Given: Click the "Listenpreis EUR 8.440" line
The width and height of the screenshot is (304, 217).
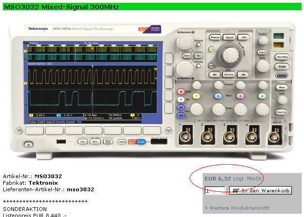Looking at the screenshot, I should click(35, 215).
